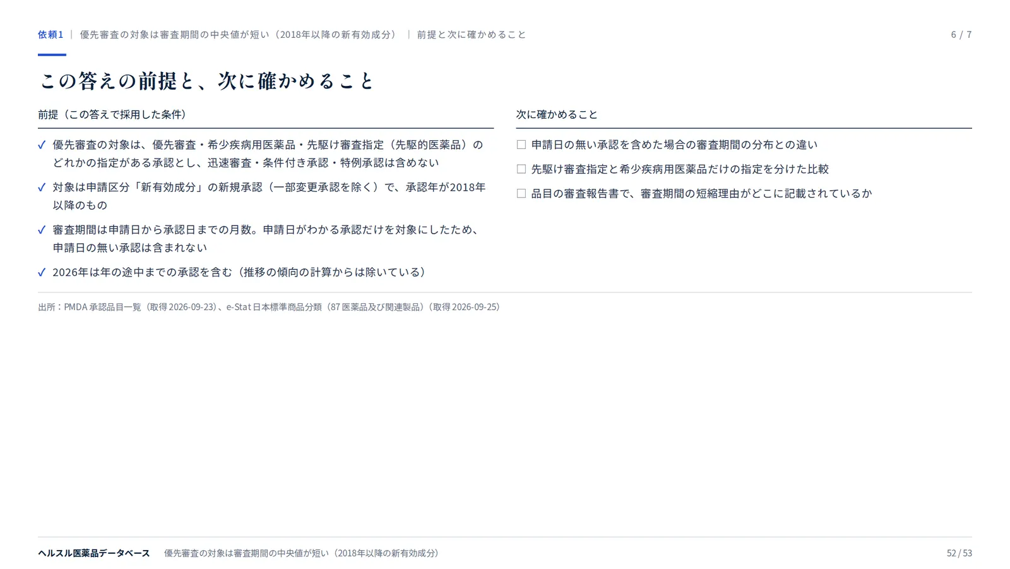
Task: Click the 52 / 53 page number
Action: pos(959,553)
